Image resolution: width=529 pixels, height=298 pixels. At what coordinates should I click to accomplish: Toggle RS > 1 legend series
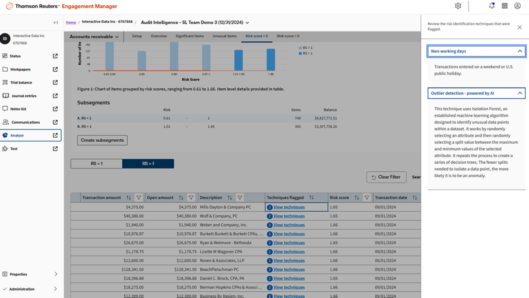coord(305,53)
